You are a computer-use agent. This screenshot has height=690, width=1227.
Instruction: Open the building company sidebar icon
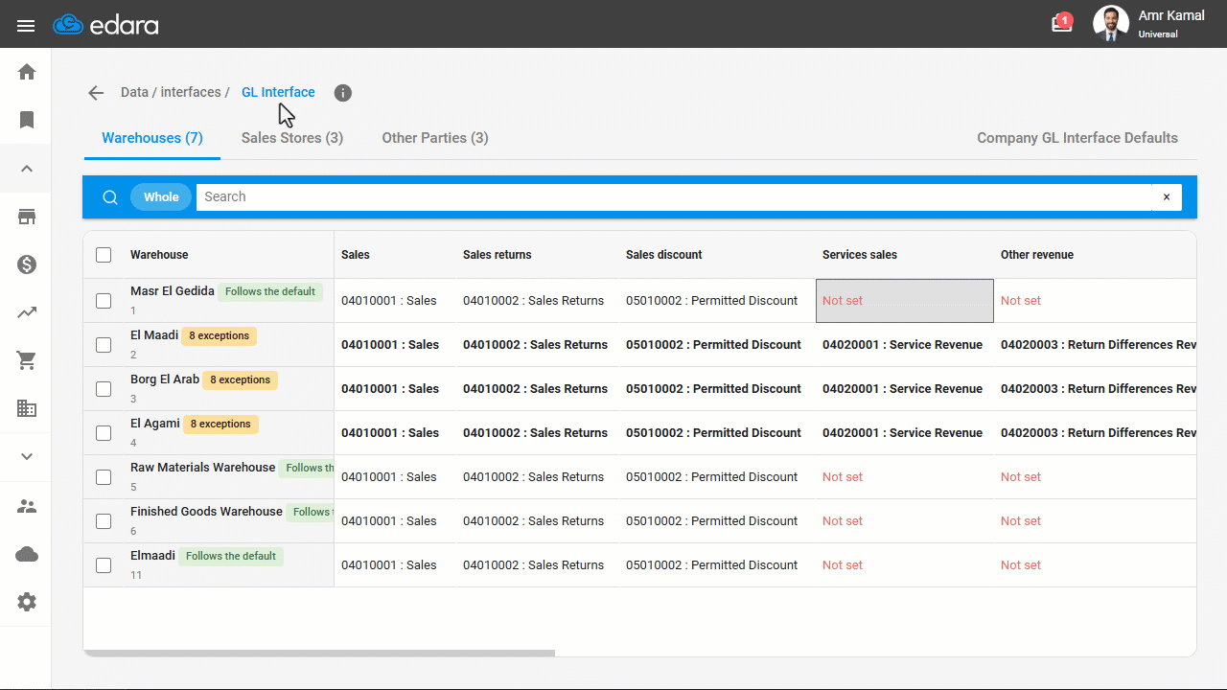tap(27, 408)
